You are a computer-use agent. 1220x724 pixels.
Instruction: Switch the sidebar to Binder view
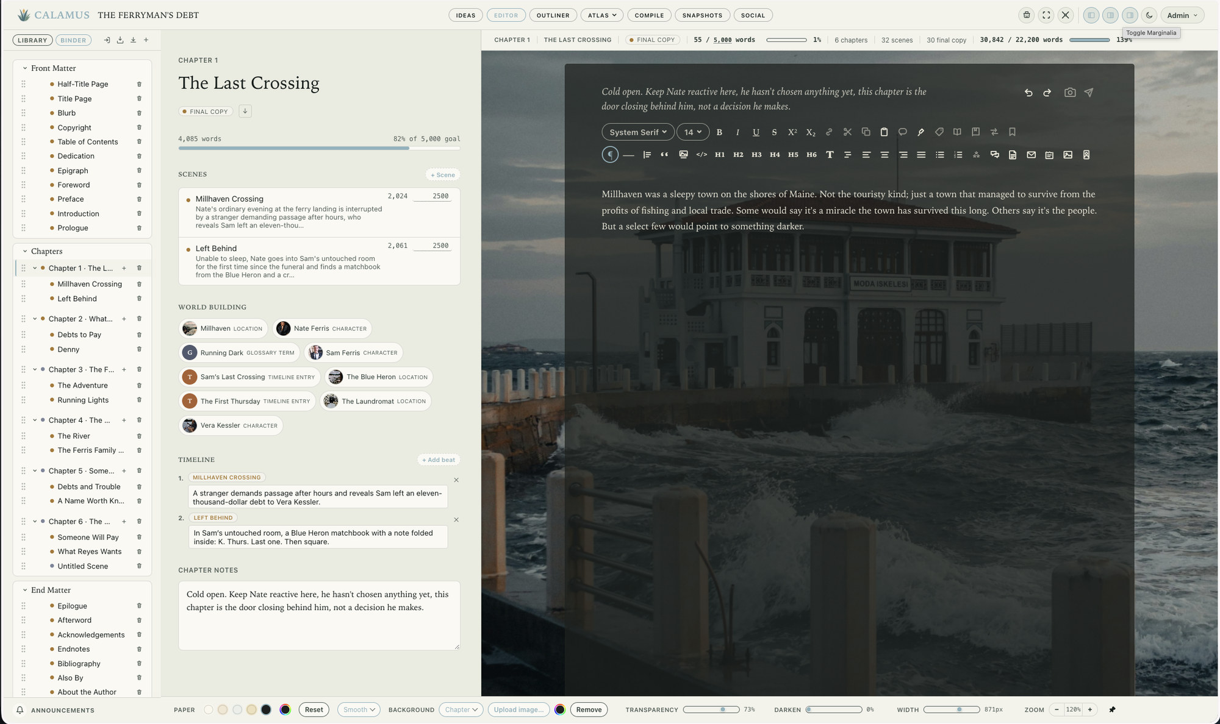73,40
